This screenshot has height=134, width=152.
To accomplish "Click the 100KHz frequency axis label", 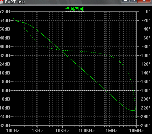I will [86, 130].
